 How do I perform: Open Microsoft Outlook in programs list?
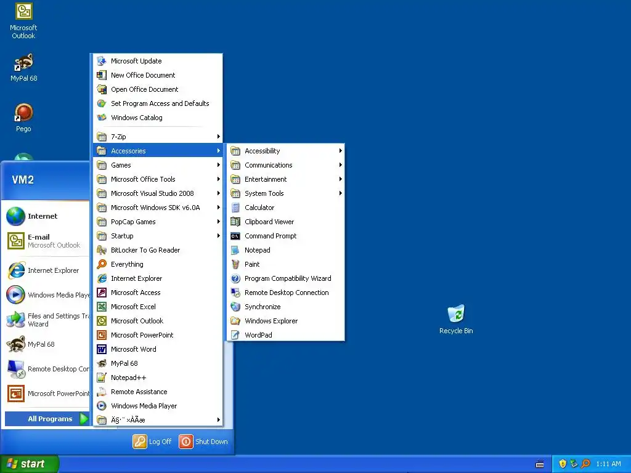pos(158,320)
